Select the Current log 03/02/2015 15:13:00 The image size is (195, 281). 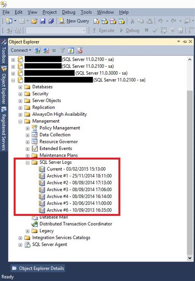coord(76,169)
